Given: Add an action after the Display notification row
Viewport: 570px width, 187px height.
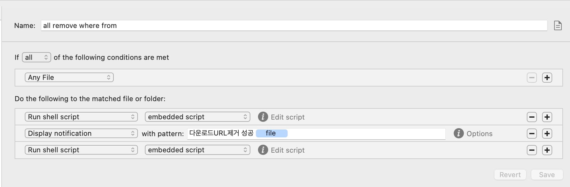Looking at the screenshot, I should click(x=547, y=134).
